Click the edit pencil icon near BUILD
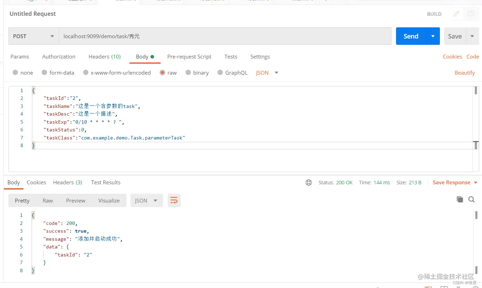 click(x=456, y=14)
